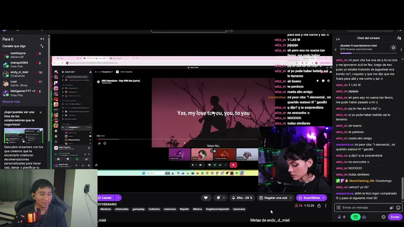Click the red disconnect call button
Image resolution: width=404 pixels, height=227 pixels.
point(233,165)
